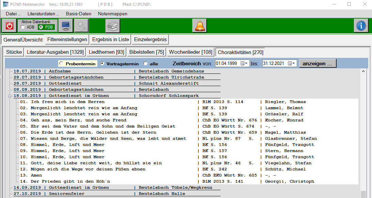The width and height of the screenshot is (372, 198).
Task: Click the stacked books icon
Action: coord(113,26)
